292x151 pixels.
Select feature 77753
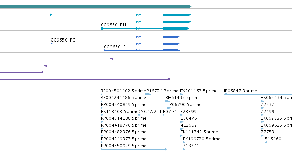pyautogui.click(x=268, y=132)
